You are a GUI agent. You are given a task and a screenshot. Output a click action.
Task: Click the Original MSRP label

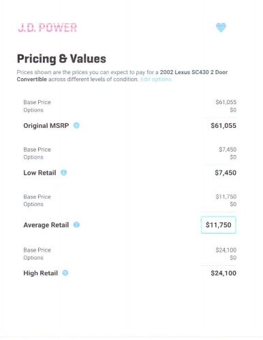[x=46, y=126]
